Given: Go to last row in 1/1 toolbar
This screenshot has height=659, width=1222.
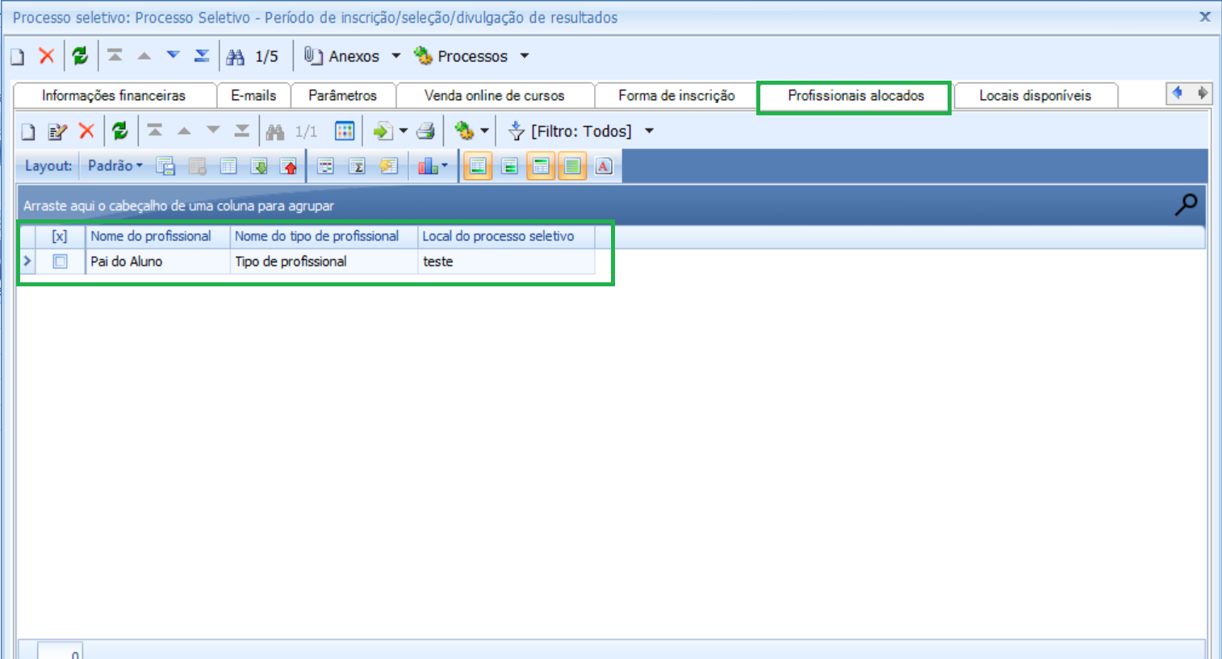Looking at the screenshot, I should point(241,131).
